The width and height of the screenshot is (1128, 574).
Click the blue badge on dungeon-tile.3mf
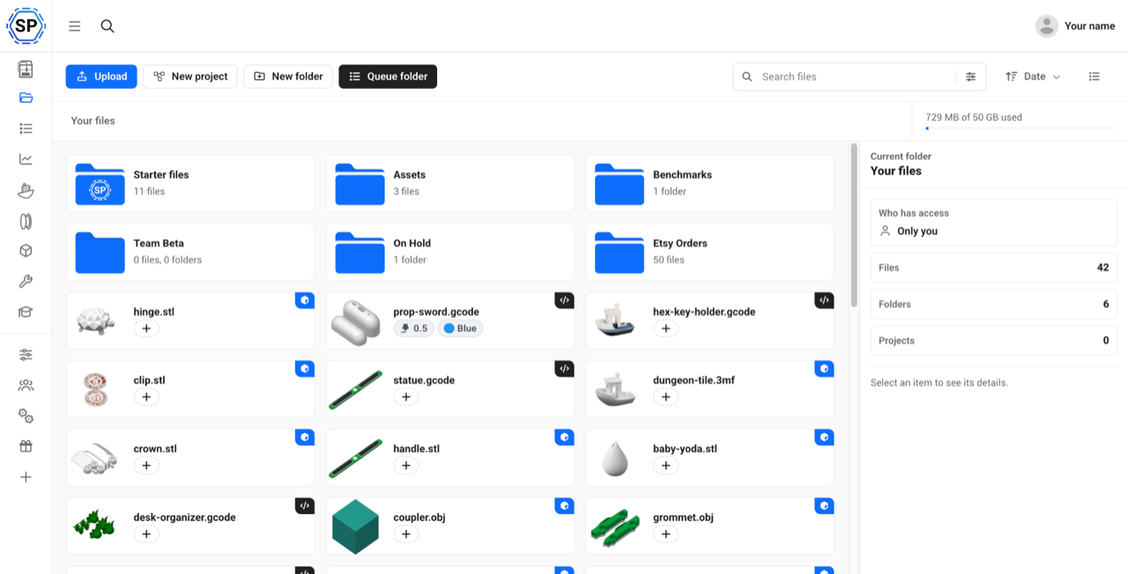click(824, 369)
